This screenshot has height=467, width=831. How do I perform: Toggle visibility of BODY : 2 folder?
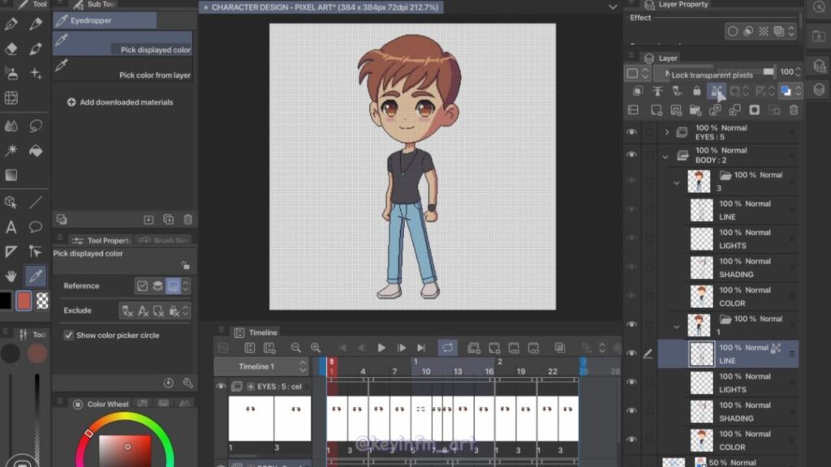[x=631, y=155]
